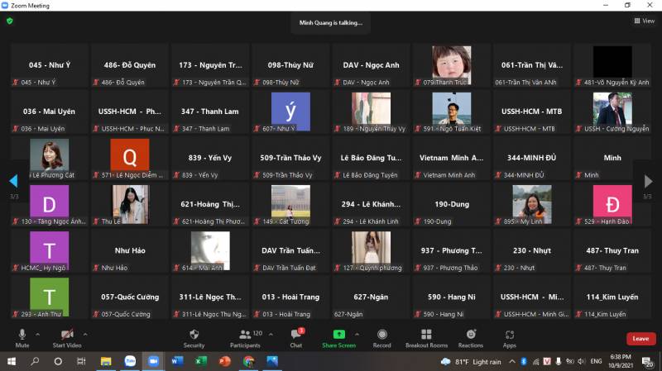Click the Security shield icon
Viewport: 662px width, 371px height.
pos(194,335)
